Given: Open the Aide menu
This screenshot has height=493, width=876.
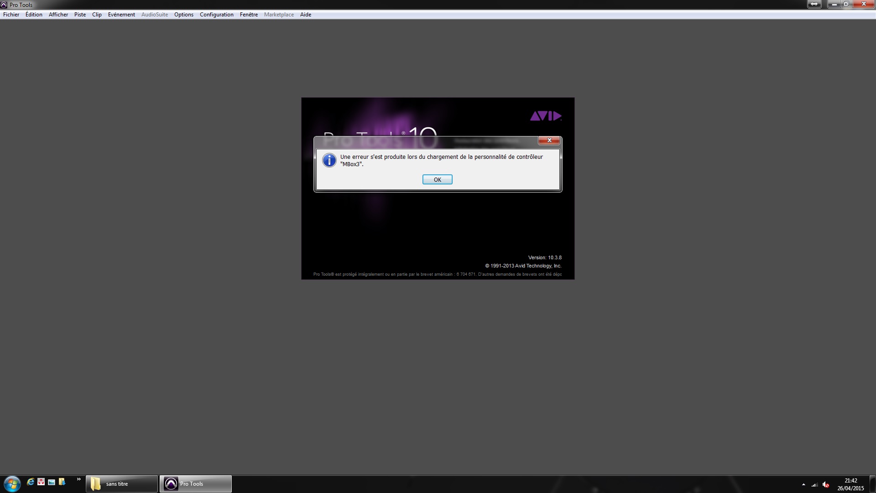Looking at the screenshot, I should pos(306,15).
